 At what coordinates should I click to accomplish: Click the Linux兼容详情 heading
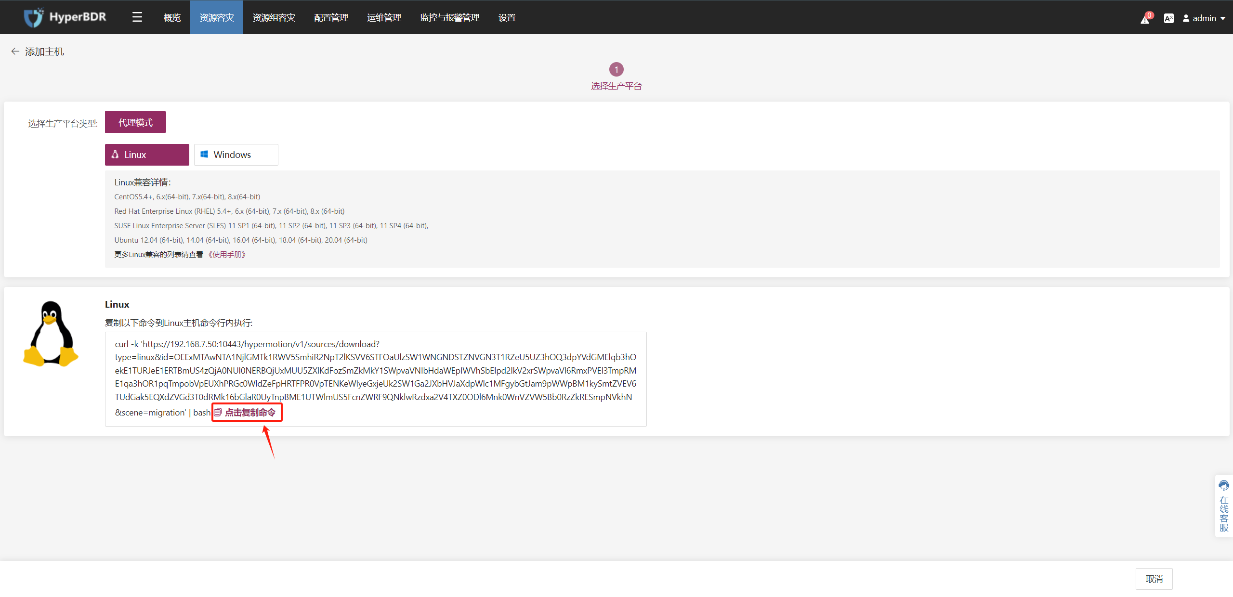[x=143, y=182]
